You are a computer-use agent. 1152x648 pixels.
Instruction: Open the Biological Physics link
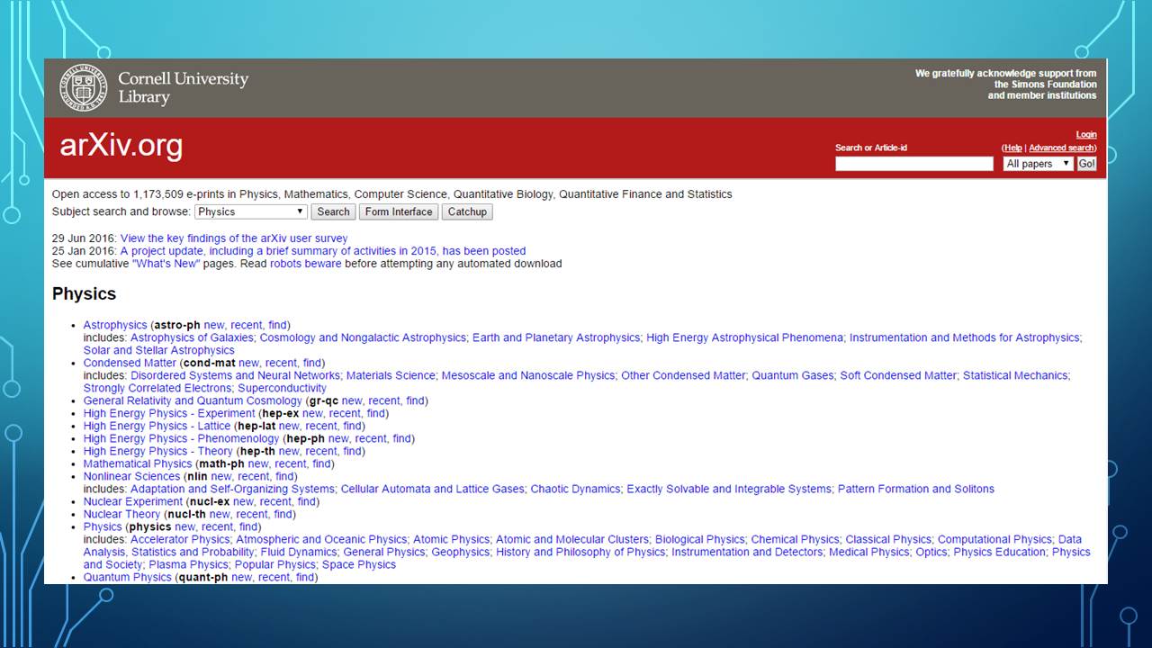pos(700,539)
